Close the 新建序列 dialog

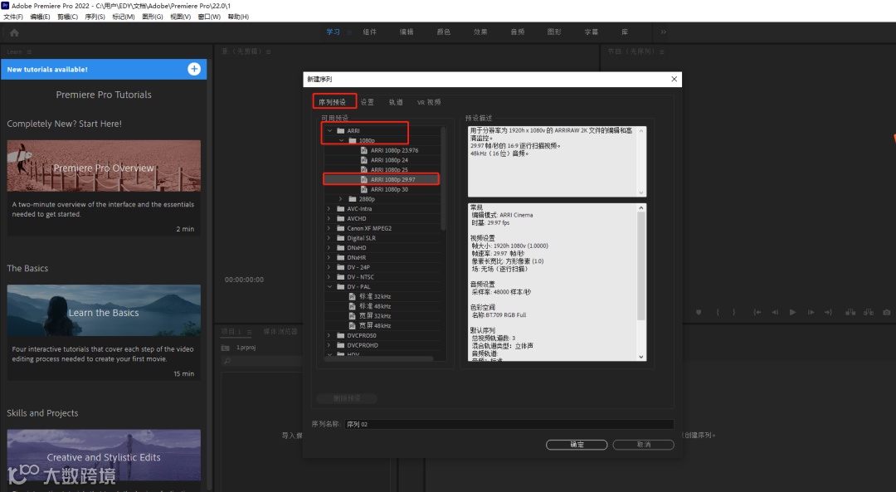(x=674, y=79)
